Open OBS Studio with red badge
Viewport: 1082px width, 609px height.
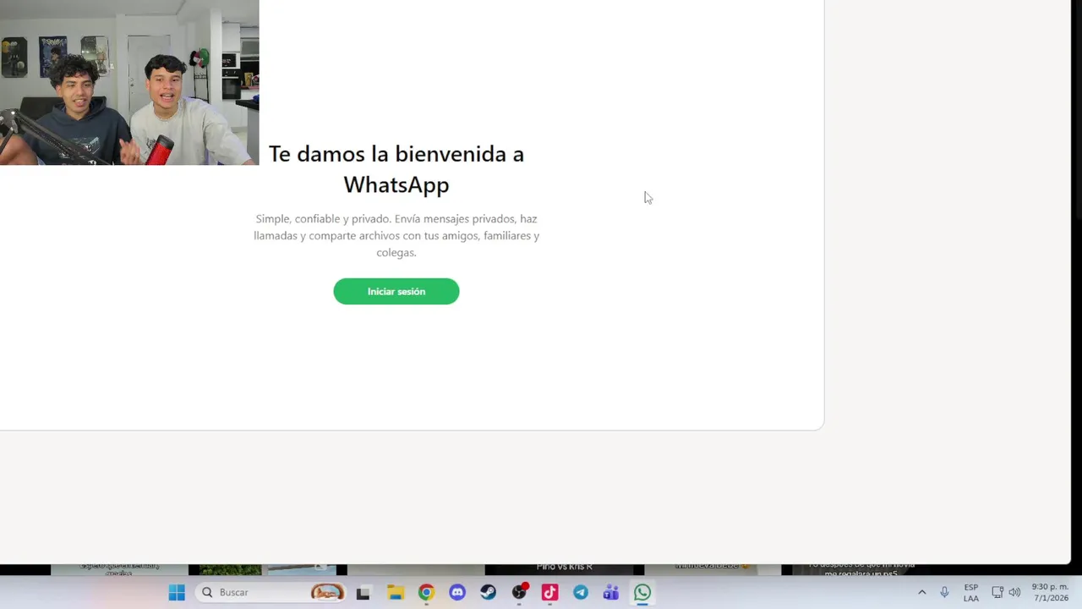pyautogui.click(x=519, y=592)
